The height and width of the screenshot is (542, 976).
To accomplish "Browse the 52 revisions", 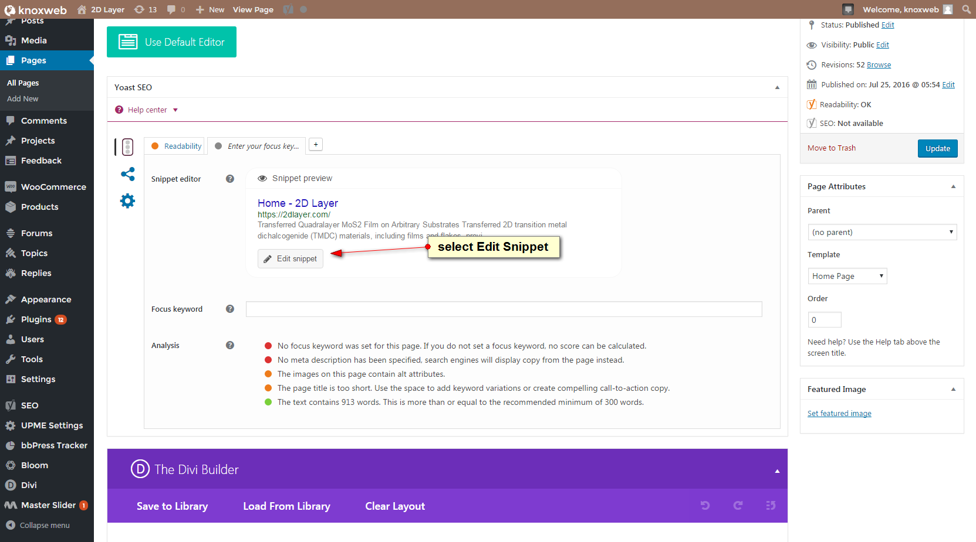I will (x=879, y=65).
